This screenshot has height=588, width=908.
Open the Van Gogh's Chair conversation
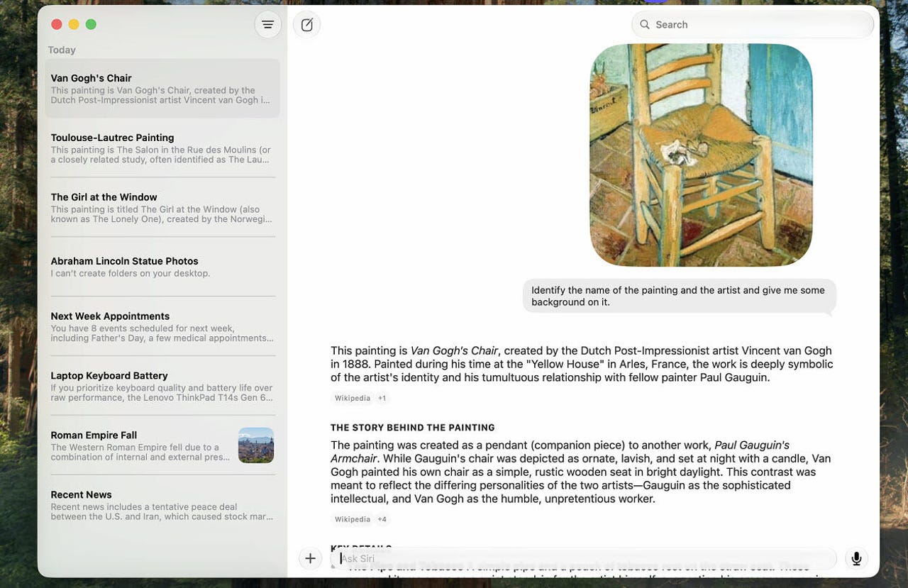pos(162,88)
